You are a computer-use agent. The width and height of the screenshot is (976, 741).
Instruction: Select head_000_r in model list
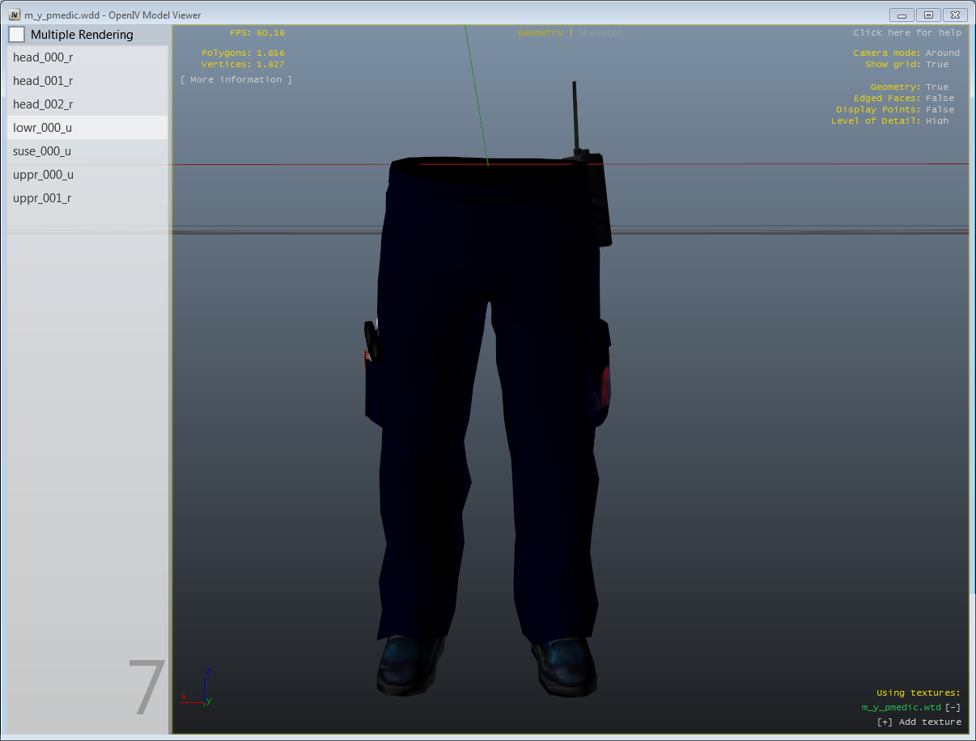click(43, 57)
